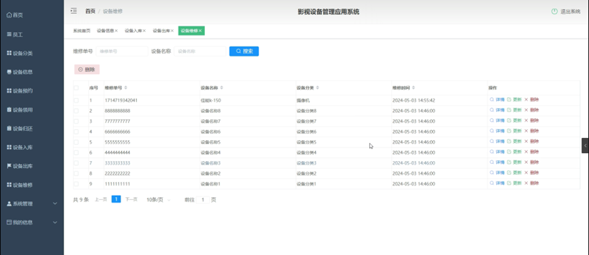
Task: Toggle the sidebar collapse icon
Action: (x=74, y=12)
